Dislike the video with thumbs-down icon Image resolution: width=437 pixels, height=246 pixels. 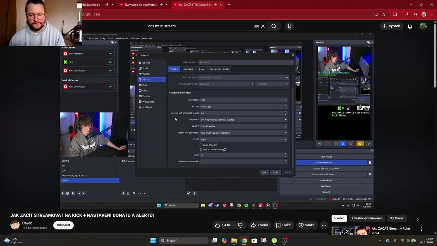coord(240,225)
